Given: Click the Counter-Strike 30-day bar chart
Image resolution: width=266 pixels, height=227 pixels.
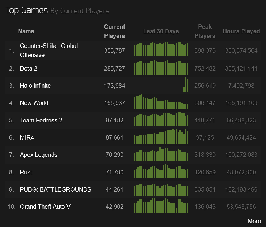Looking at the screenshot, I should point(161,49).
